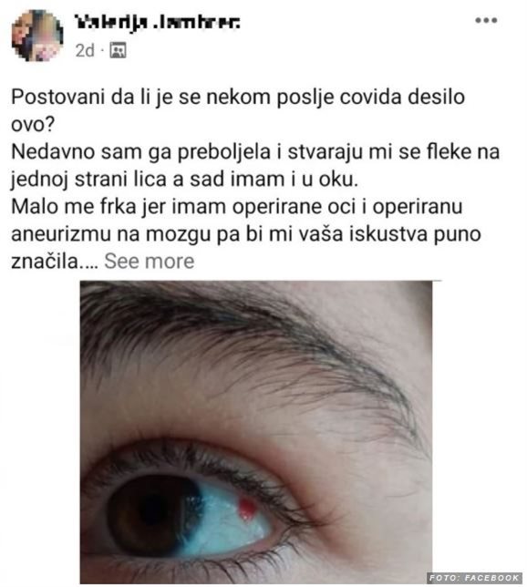
Task: Open the post via the 2d timestamp
Action: pyautogui.click(x=85, y=50)
